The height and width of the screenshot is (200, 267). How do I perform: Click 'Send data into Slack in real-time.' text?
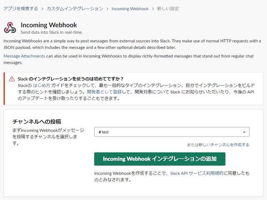tap(52, 32)
